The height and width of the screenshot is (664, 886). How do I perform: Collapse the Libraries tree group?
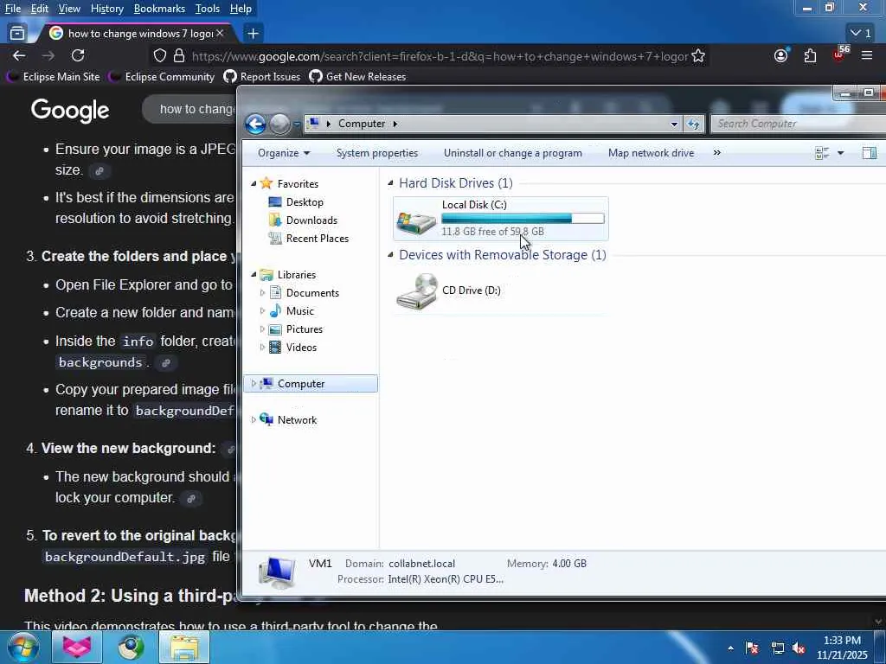pos(254,274)
